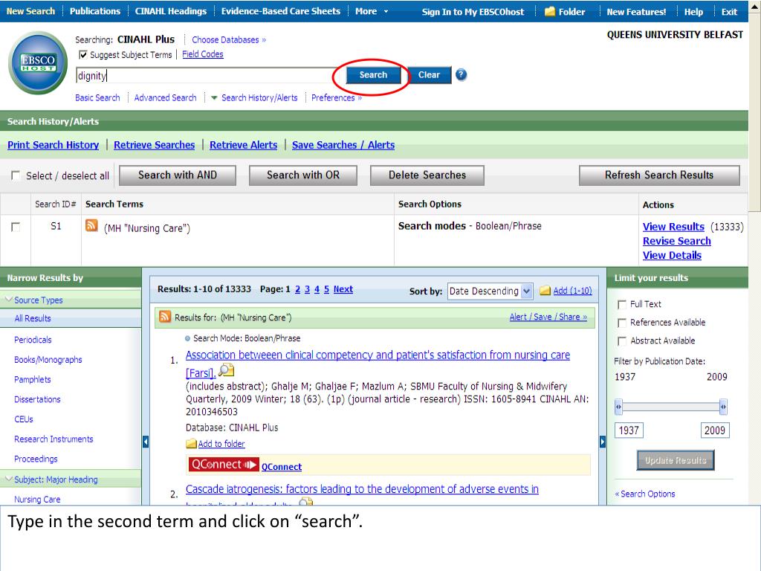Collapse Search Options link

point(645,494)
